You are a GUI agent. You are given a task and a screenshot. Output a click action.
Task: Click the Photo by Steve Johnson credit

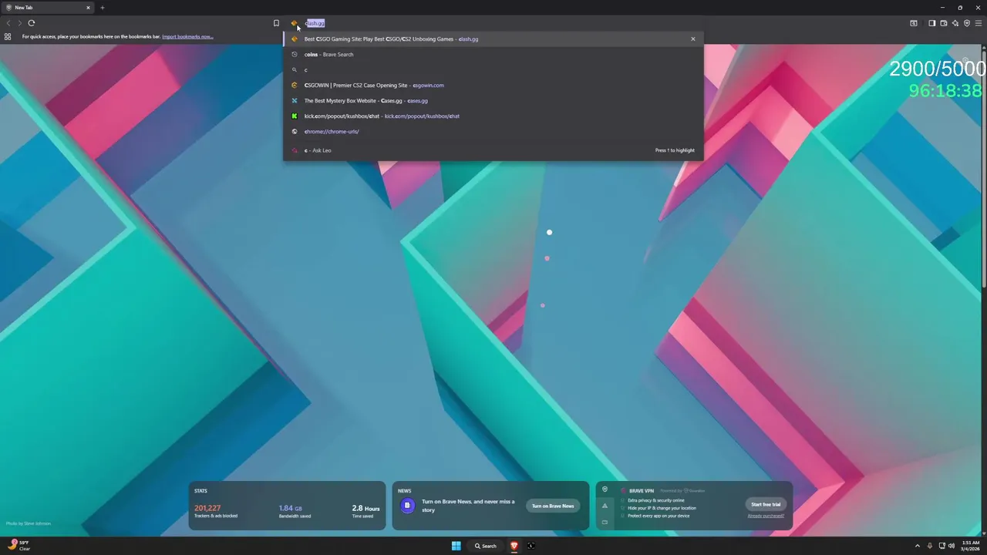29,523
